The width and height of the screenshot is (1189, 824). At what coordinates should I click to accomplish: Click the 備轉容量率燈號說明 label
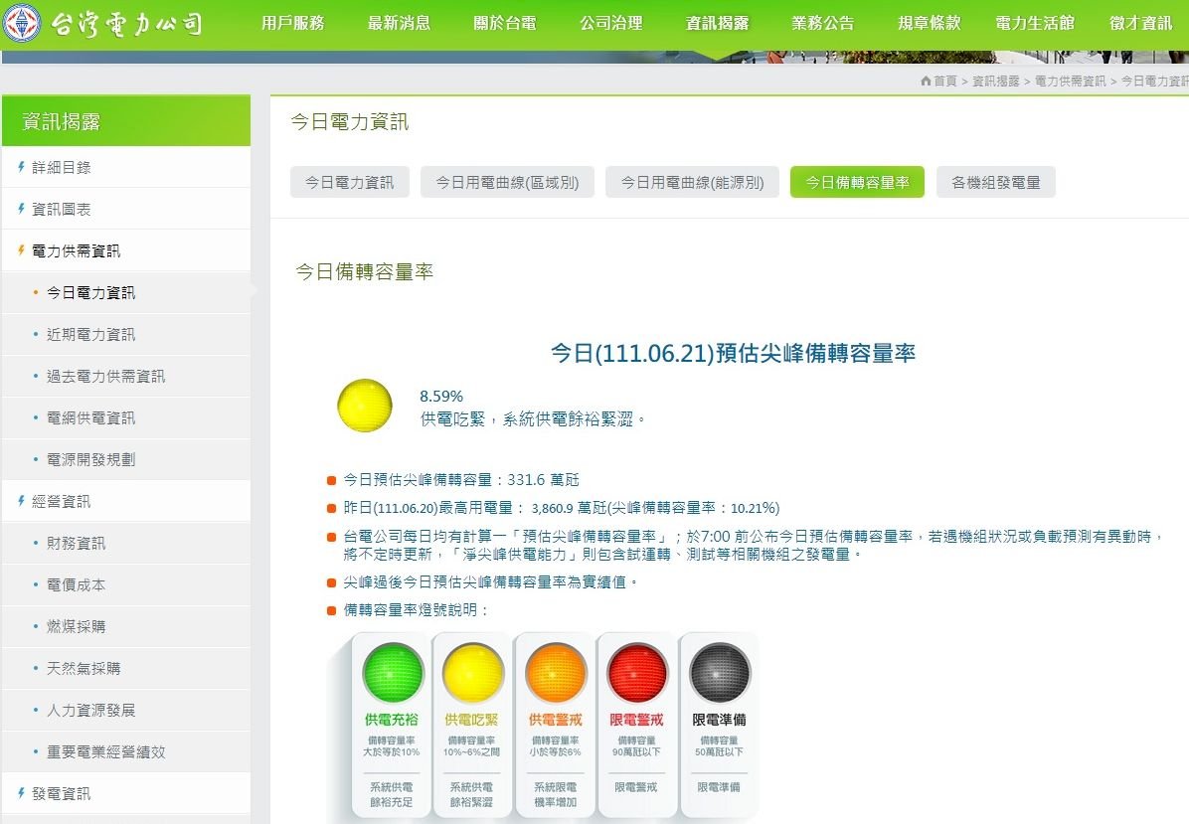pyautogui.click(x=417, y=609)
